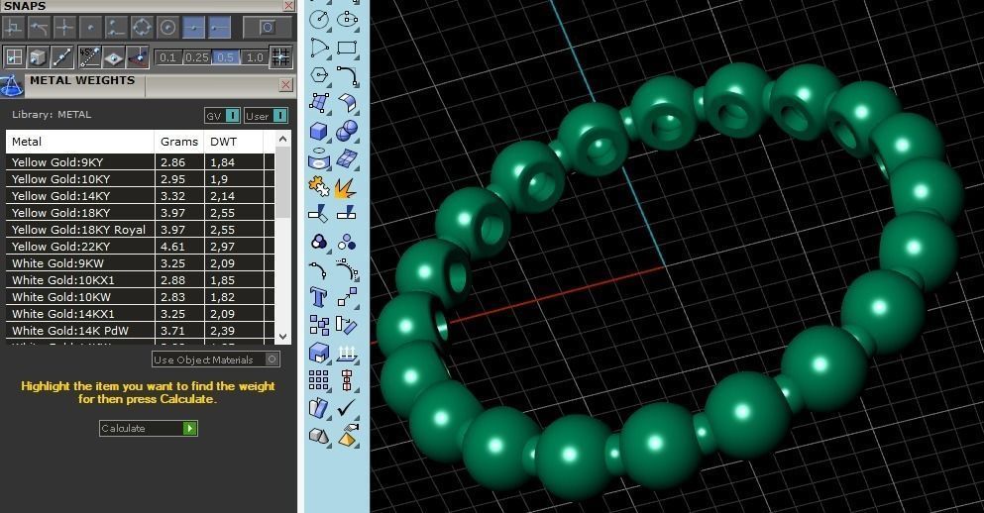
Task: Toggle the Perpendicular snap
Action: pyautogui.click(x=13, y=28)
